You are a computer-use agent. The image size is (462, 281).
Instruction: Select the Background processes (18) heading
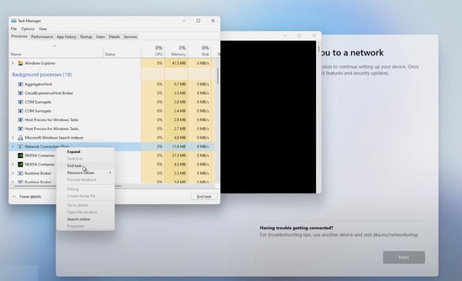pos(42,74)
